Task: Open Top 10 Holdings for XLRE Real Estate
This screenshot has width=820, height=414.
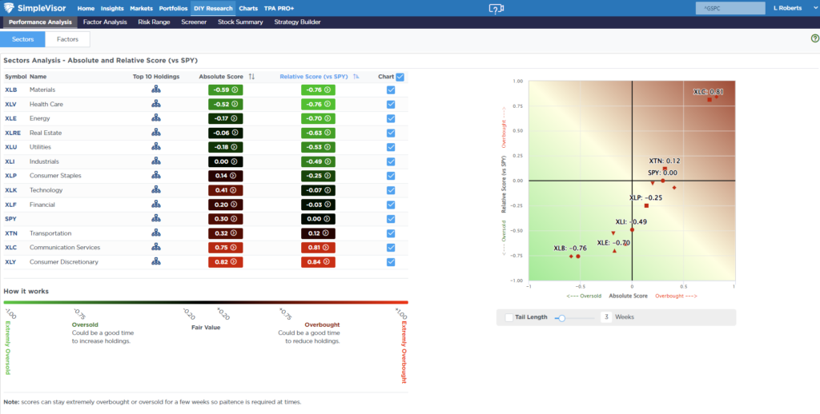Action: (156, 133)
